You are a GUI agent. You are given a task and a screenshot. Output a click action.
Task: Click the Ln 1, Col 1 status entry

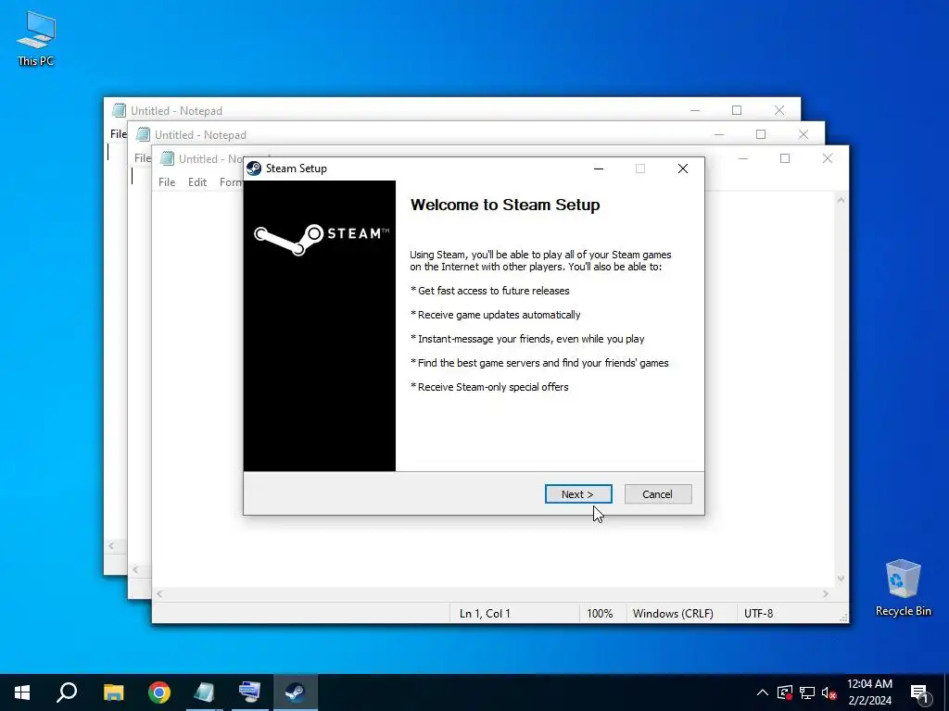[485, 613]
